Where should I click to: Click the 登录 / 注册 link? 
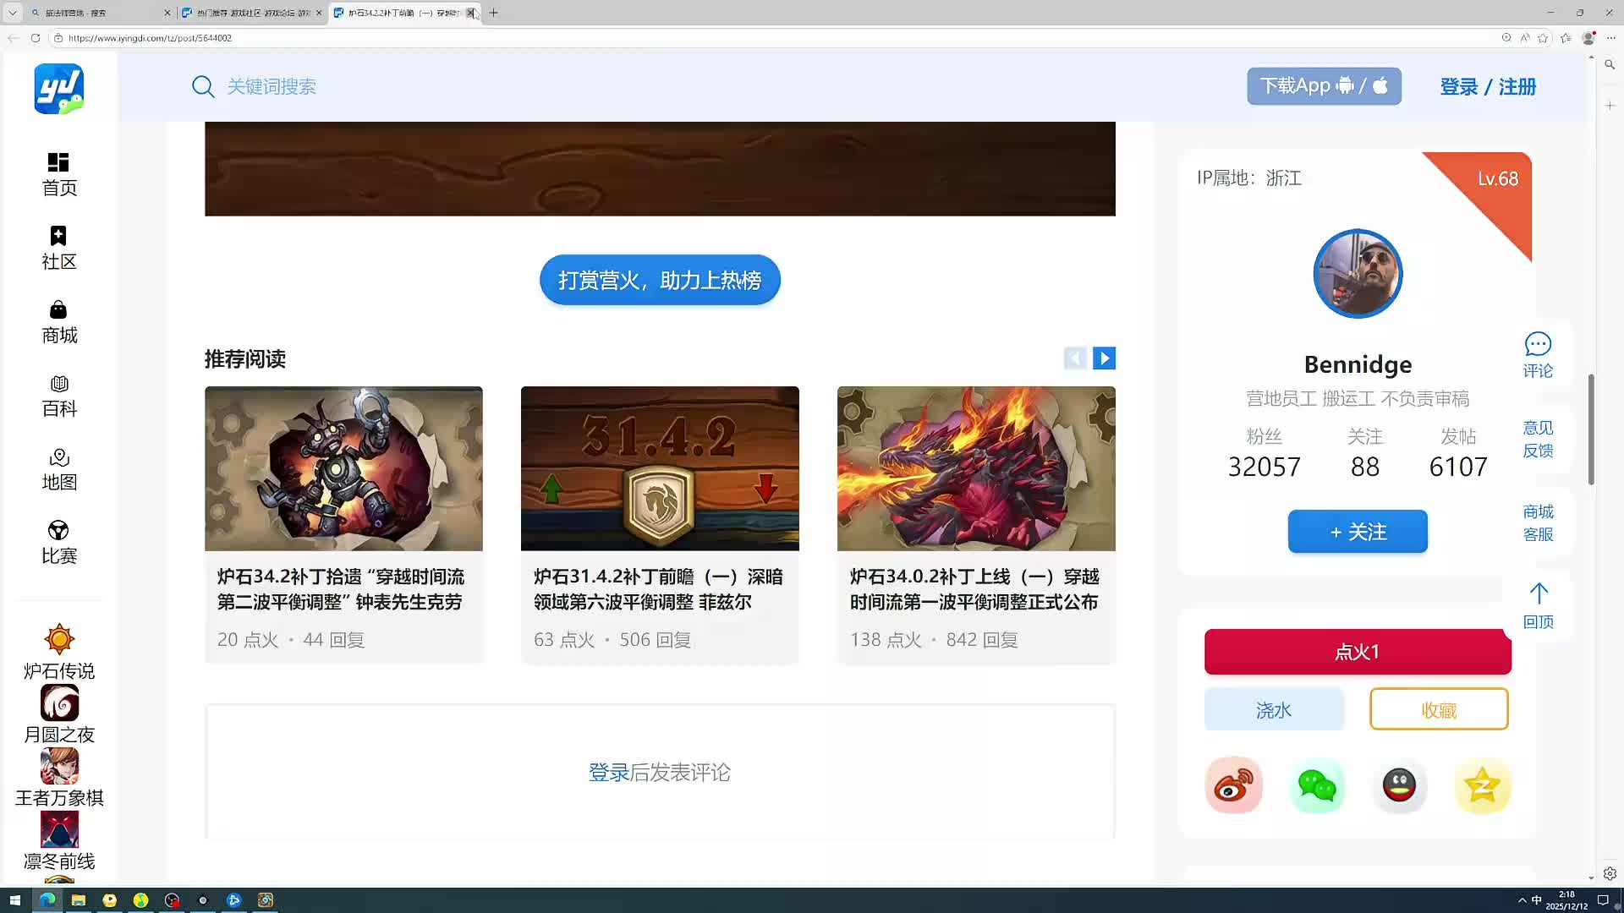(x=1487, y=87)
